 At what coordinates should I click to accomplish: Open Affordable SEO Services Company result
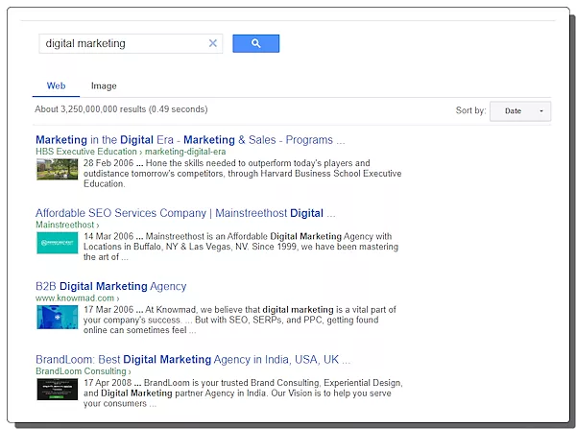pos(185,213)
